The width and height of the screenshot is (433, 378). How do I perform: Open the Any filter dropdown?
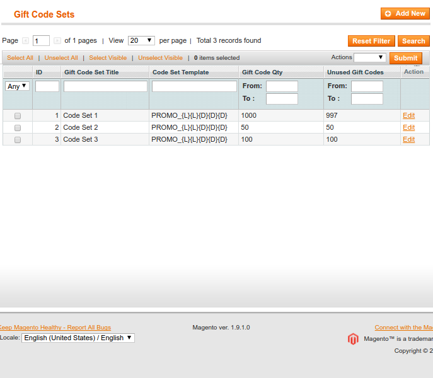(x=18, y=86)
